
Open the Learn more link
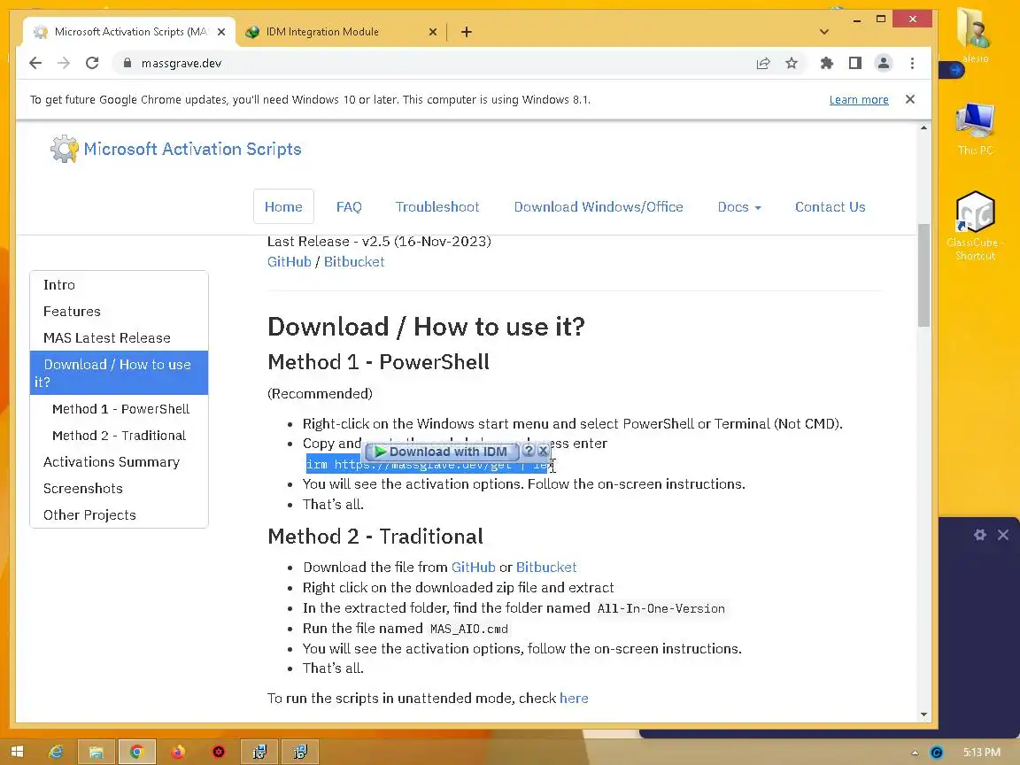pos(859,99)
